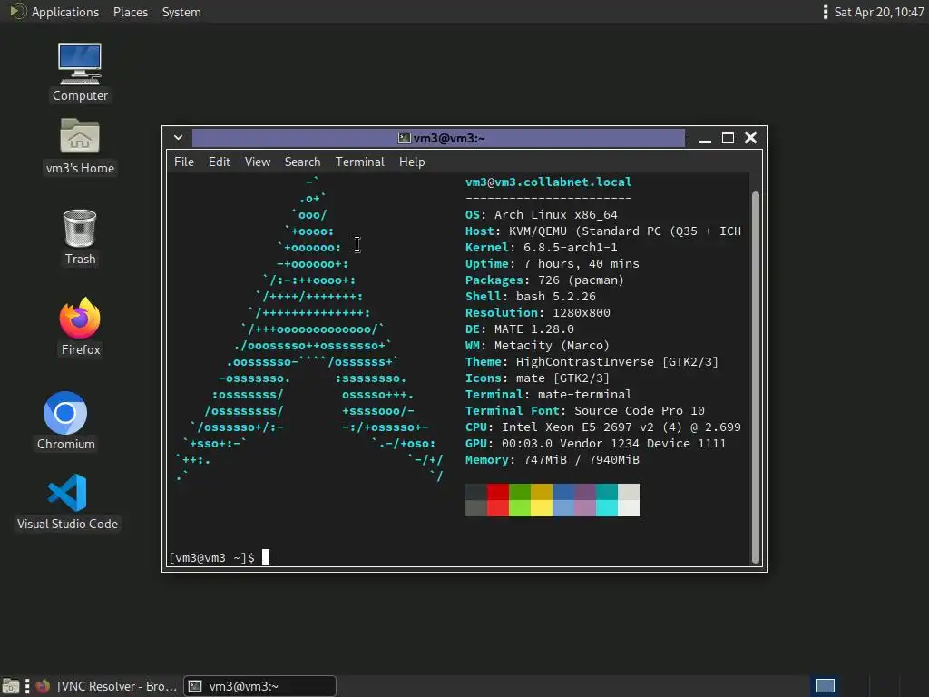Click the bright yellow color block

(542, 508)
